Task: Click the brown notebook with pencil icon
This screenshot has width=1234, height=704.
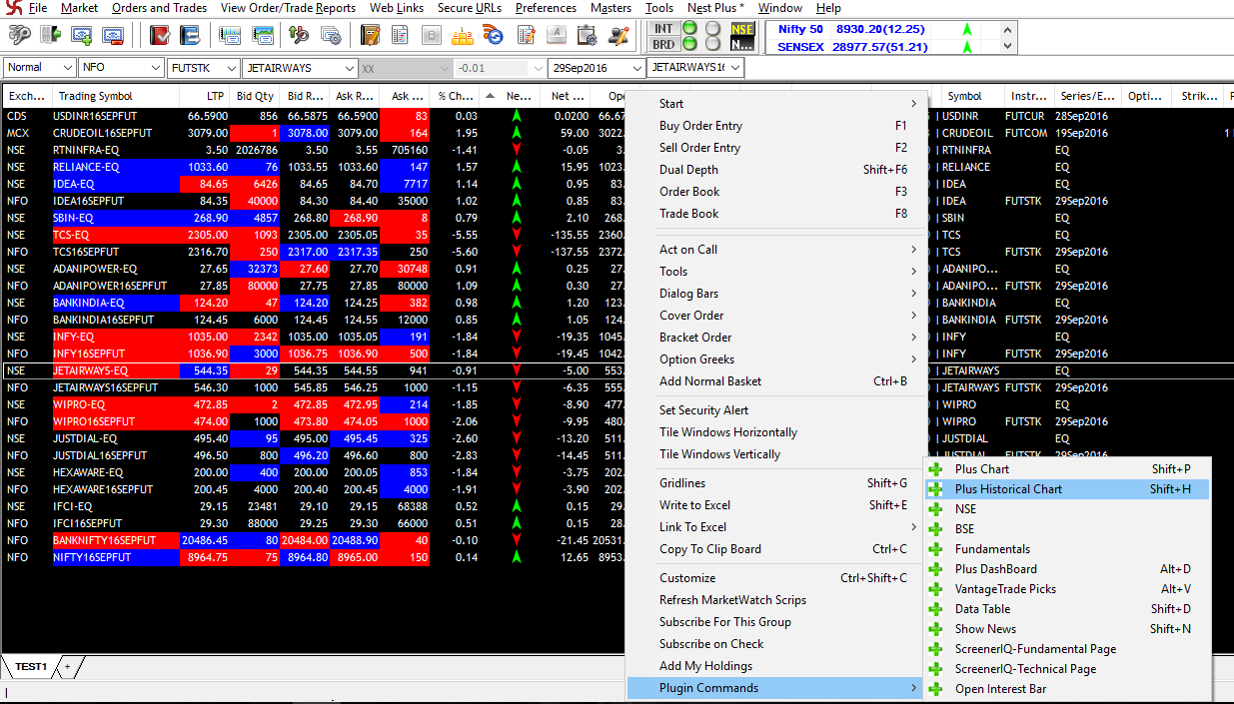Action: click(x=370, y=36)
